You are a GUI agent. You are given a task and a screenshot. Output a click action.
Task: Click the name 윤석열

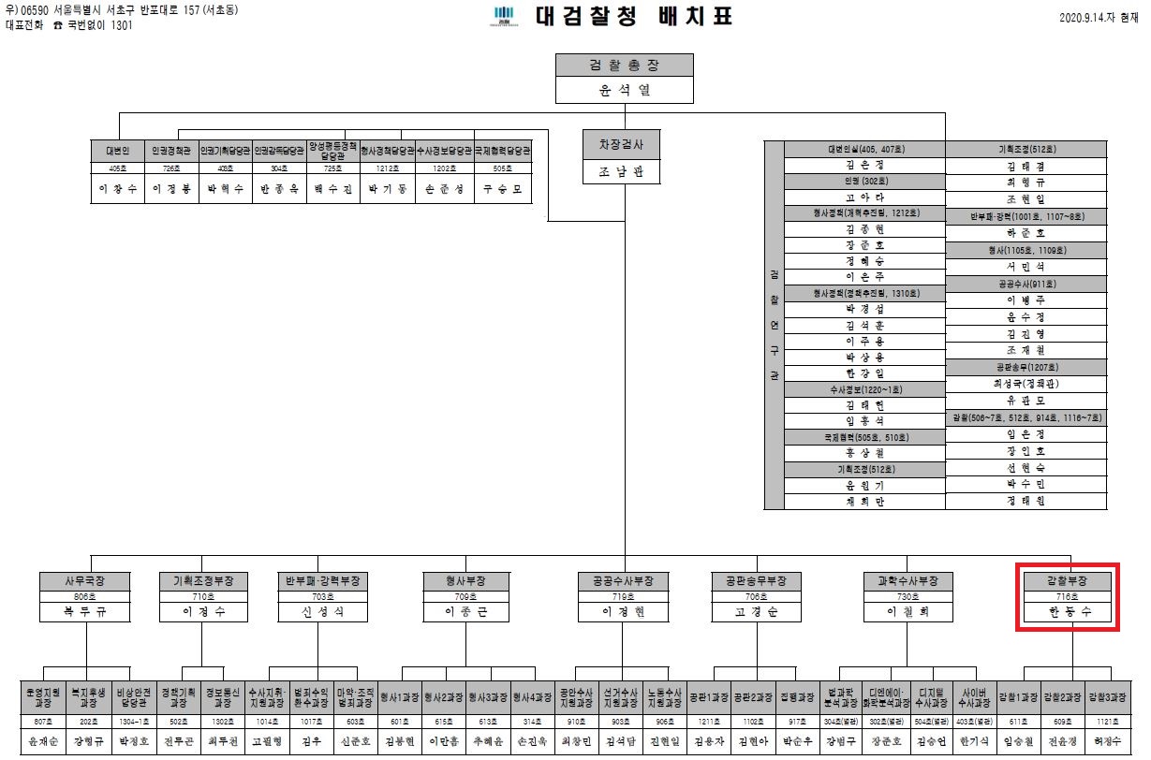click(x=625, y=91)
